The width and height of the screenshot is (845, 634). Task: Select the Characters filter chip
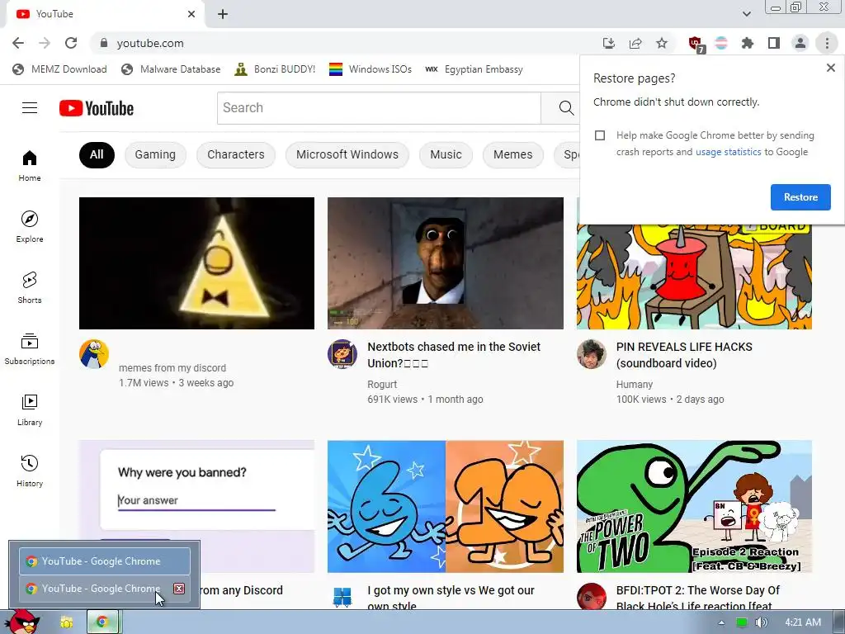235,154
